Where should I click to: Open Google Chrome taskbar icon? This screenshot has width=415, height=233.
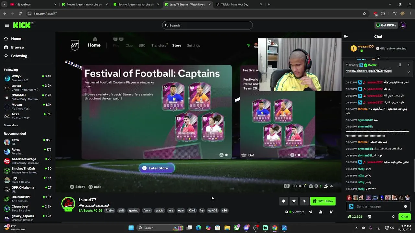[x=275, y=228]
